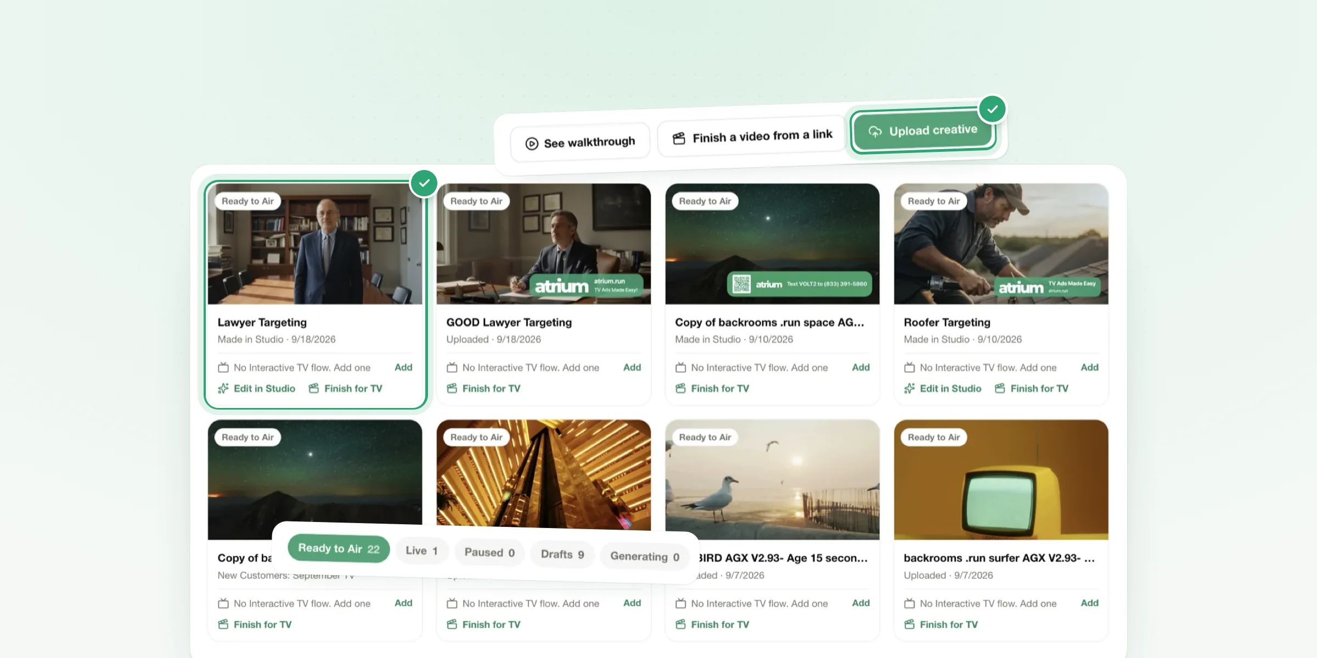Switch to the Live 1 filter tab
The width and height of the screenshot is (1317, 658).
pos(421,551)
